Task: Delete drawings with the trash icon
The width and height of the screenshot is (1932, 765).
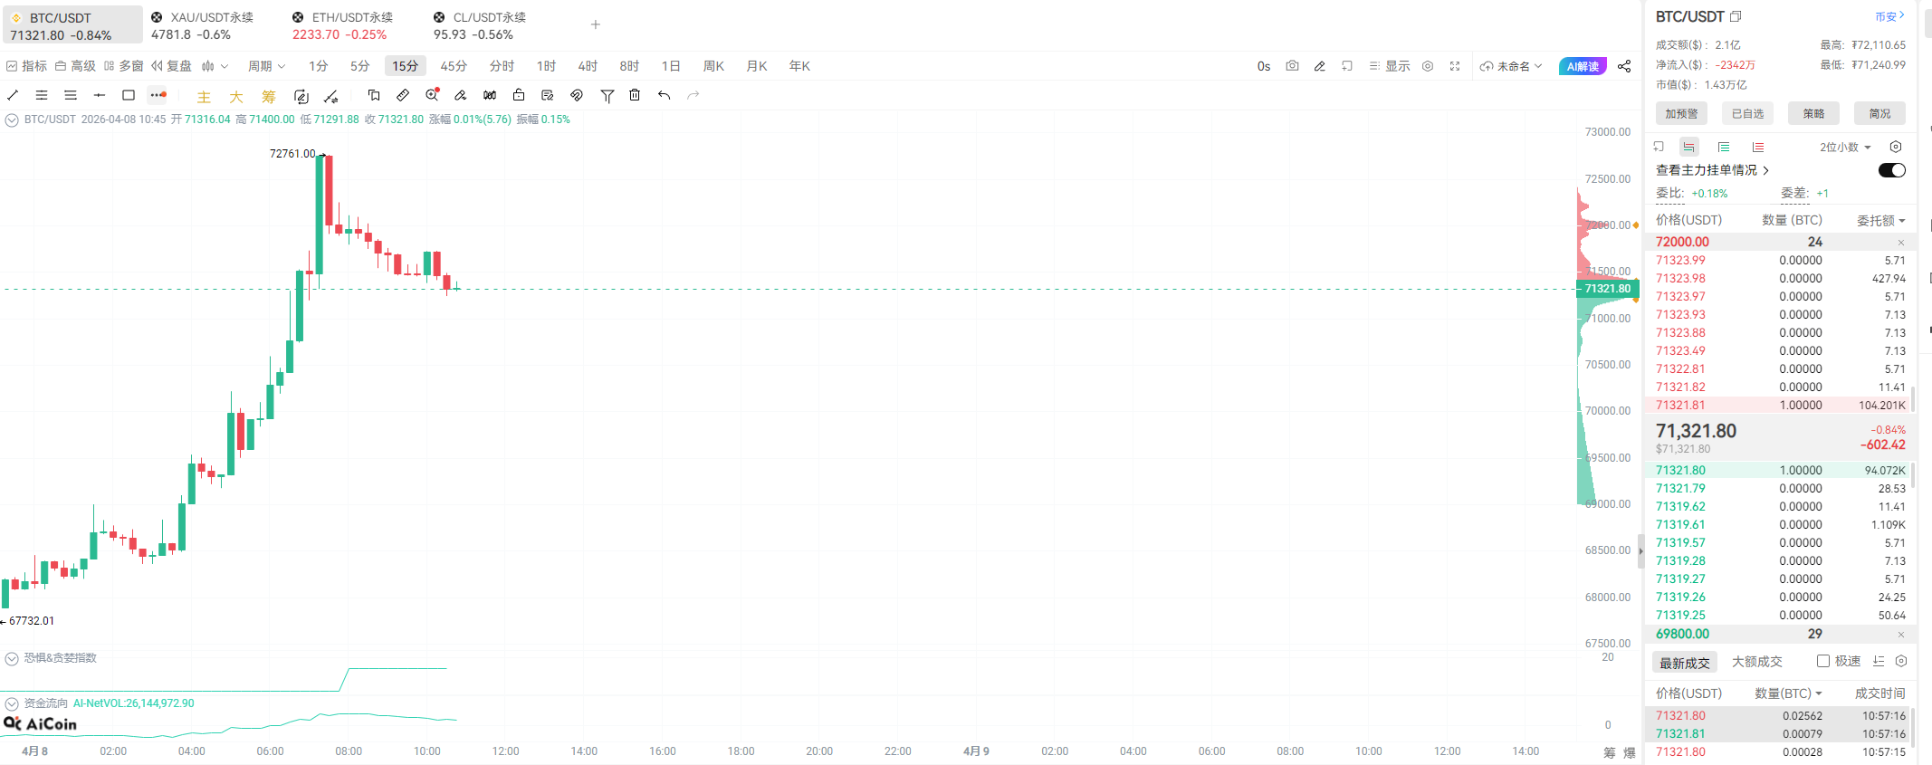Action: pos(635,95)
